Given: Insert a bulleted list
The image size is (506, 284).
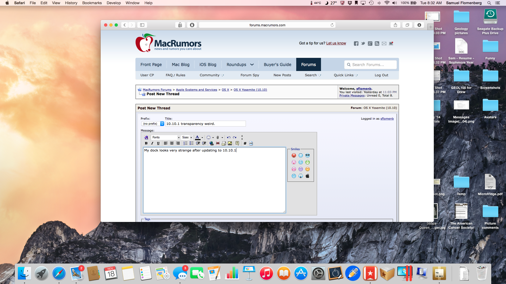Looking at the screenshot, I should coord(191,143).
